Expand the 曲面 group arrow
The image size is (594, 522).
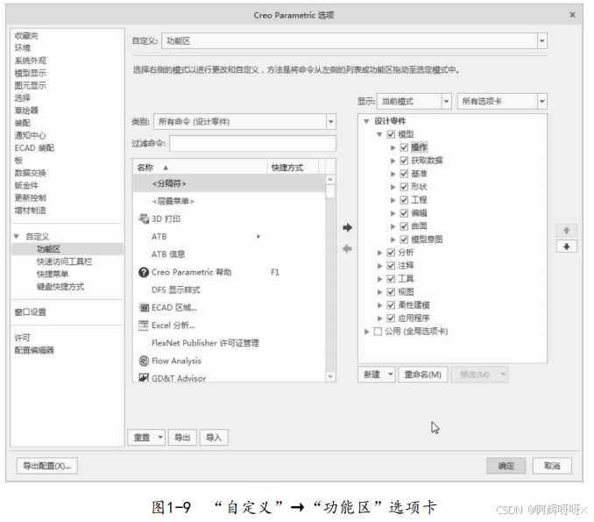point(392,226)
